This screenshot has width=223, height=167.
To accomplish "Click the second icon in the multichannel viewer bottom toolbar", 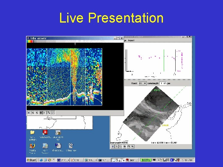I will coord(117,146).
